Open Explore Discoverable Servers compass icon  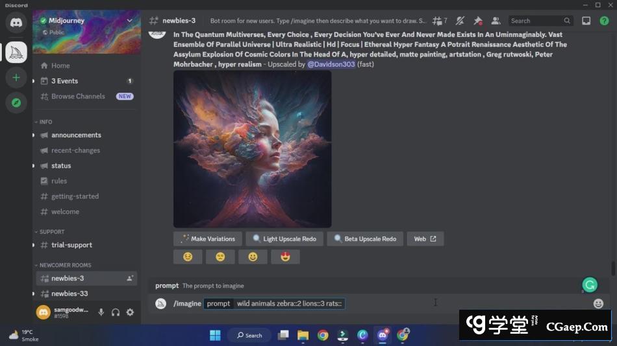(x=16, y=102)
